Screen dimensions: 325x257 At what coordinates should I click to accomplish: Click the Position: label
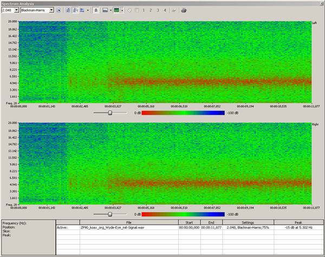click(9, 227)
